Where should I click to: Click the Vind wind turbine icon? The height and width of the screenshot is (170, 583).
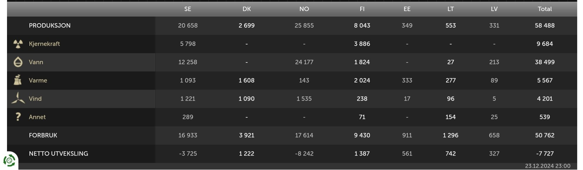[x=18, y=98]
